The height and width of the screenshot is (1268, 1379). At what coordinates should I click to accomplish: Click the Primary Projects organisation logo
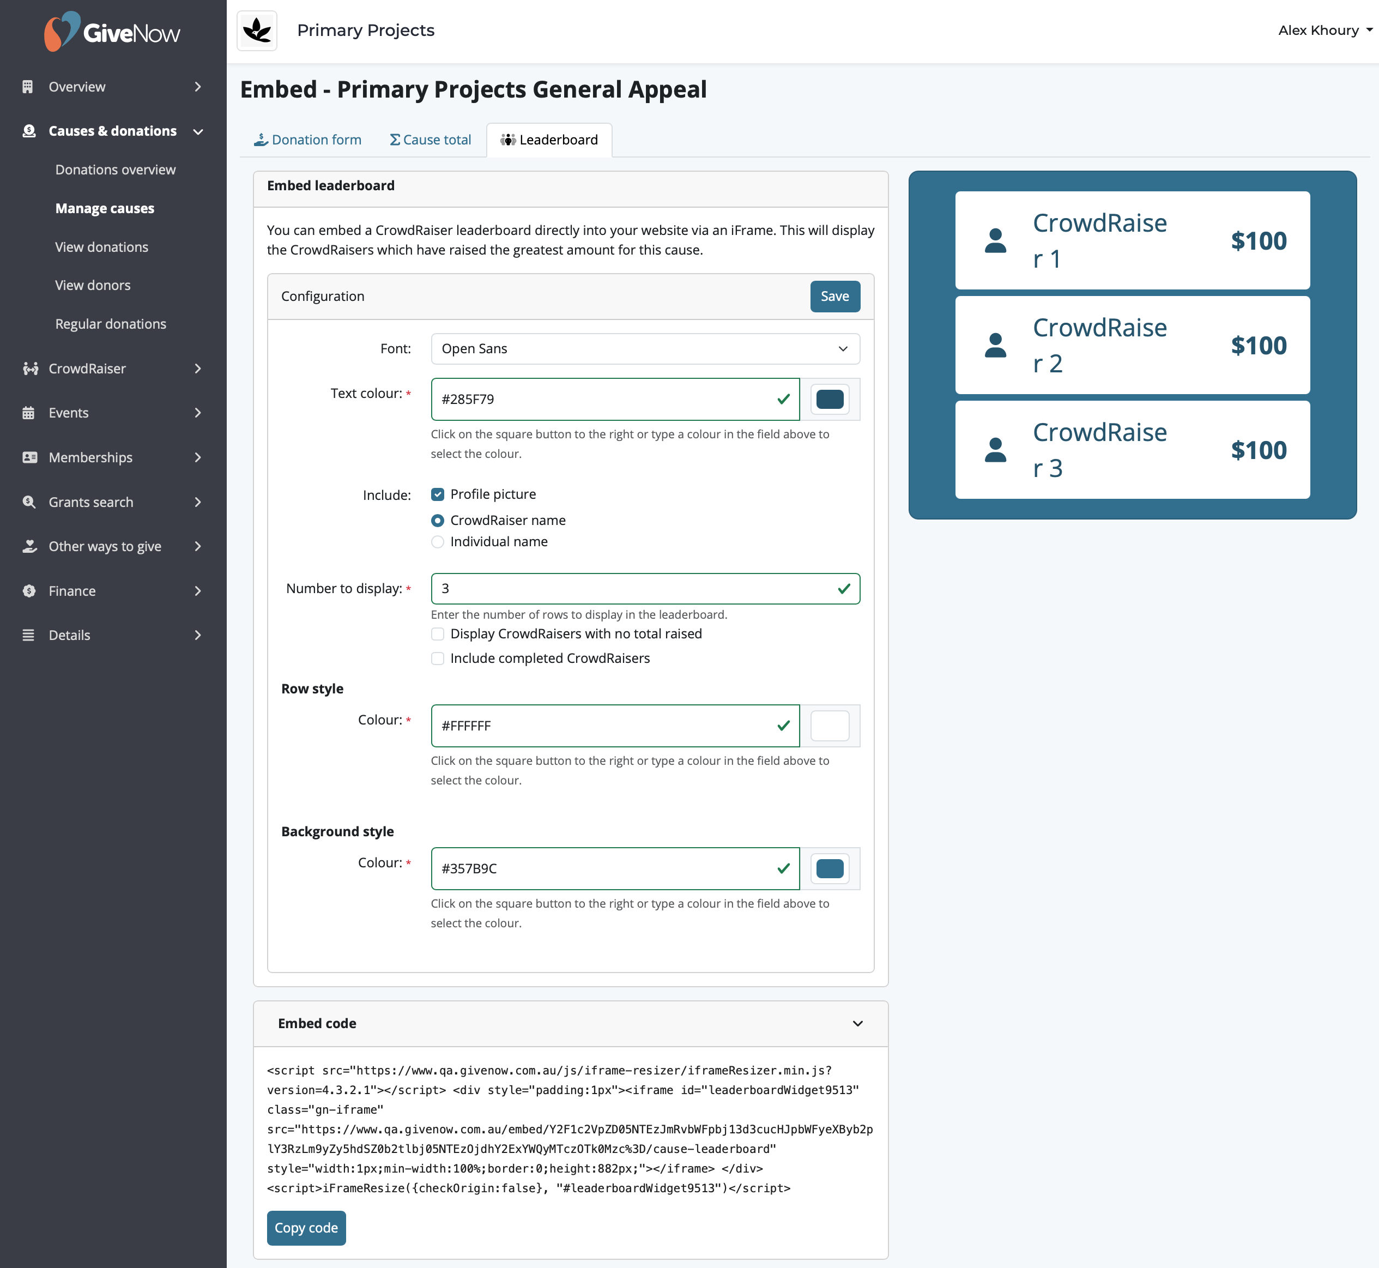[x=257, y=31]
